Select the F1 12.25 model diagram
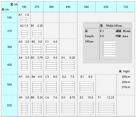The width and height of the screenshot is (136, 117). tap(106, 108)
